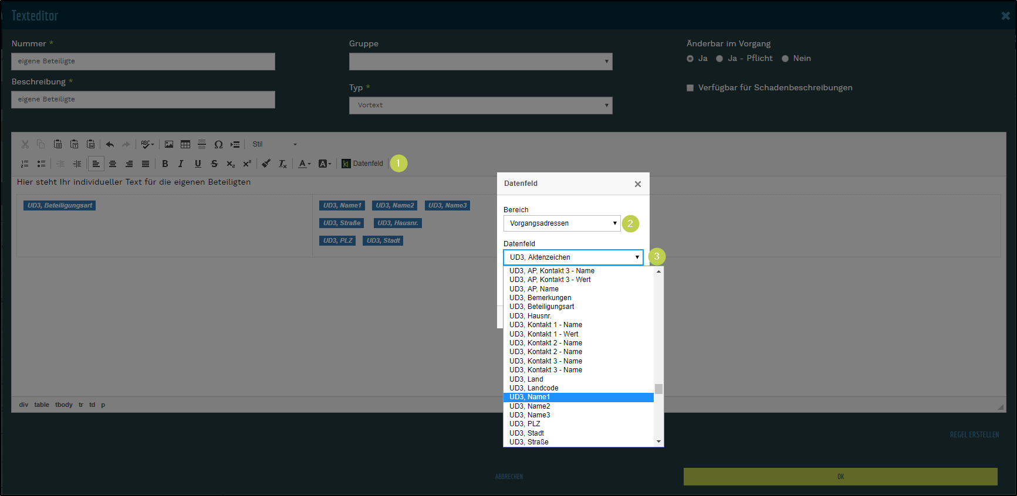Click the Datenfeld toolbar button

(363, 164)
